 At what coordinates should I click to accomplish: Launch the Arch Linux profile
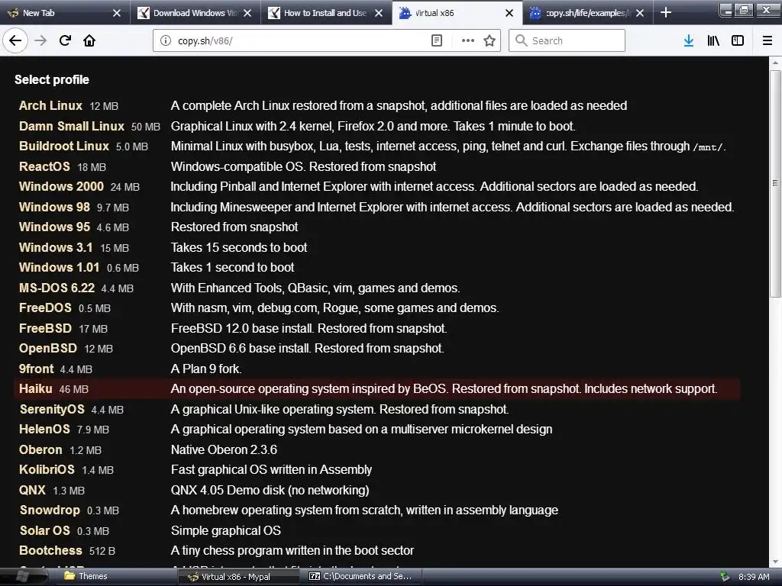tap(50, 105)
